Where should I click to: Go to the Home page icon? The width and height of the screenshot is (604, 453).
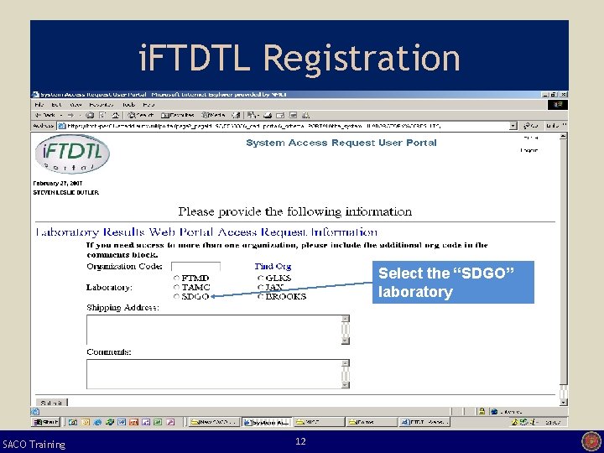point(115,115)
